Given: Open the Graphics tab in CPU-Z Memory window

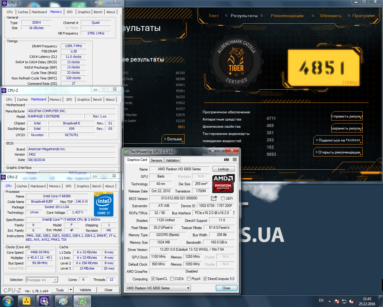Looking at the screenshot, I should tap(84, 12).
